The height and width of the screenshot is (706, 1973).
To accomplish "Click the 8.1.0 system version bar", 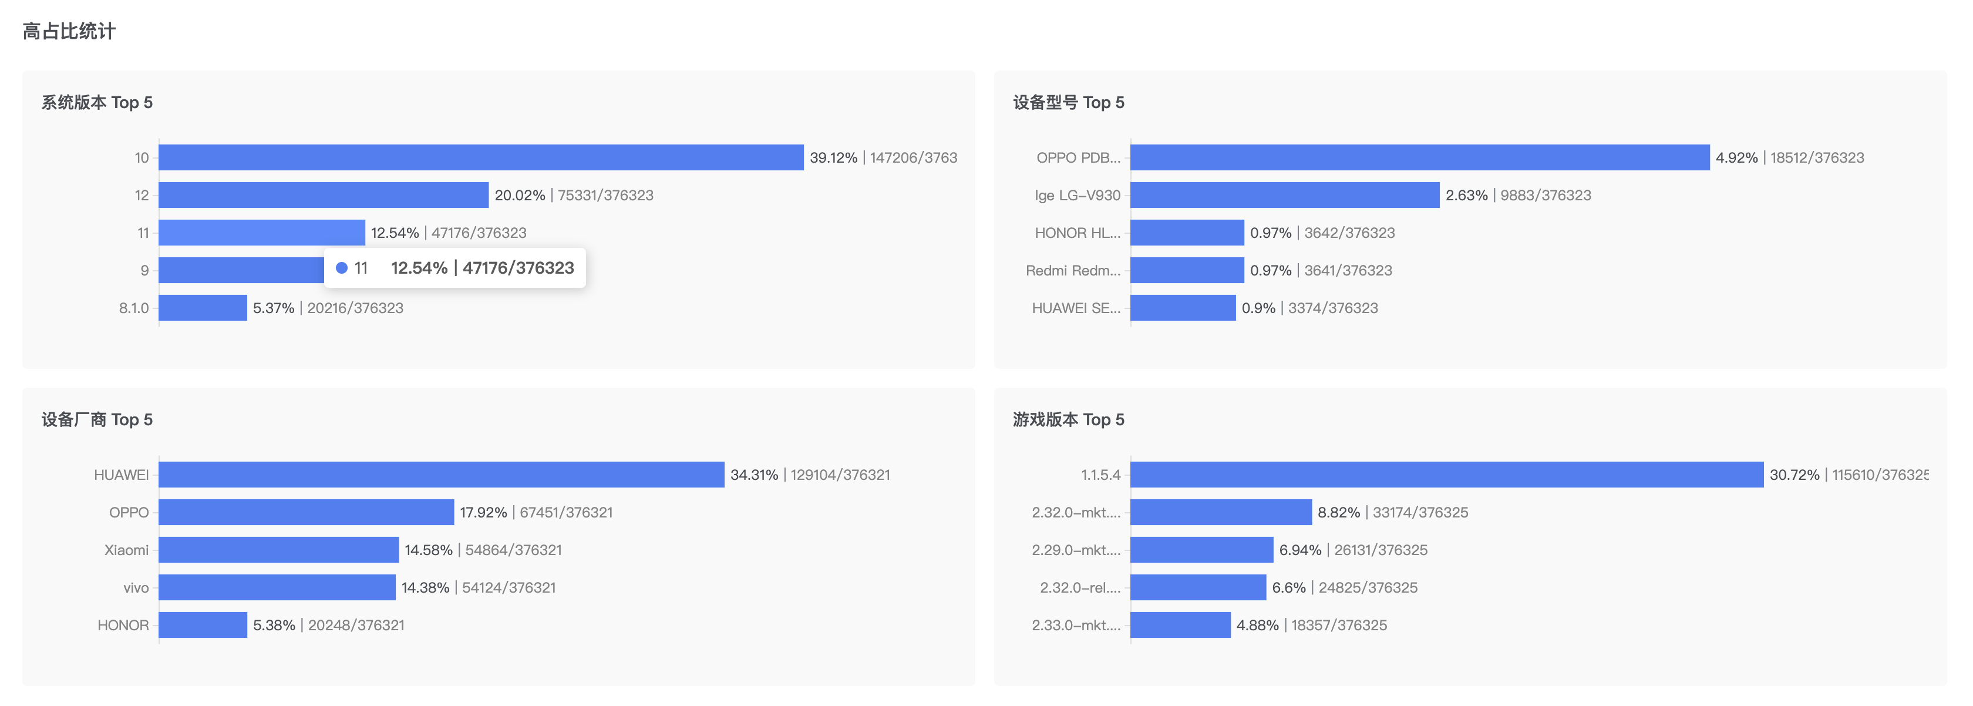I will (x=203, y=308).
